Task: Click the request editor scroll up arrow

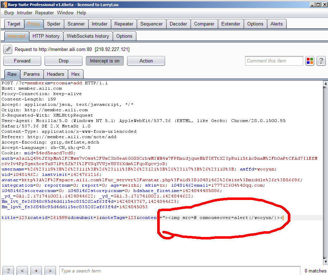Action: click(x=325, y=84)
